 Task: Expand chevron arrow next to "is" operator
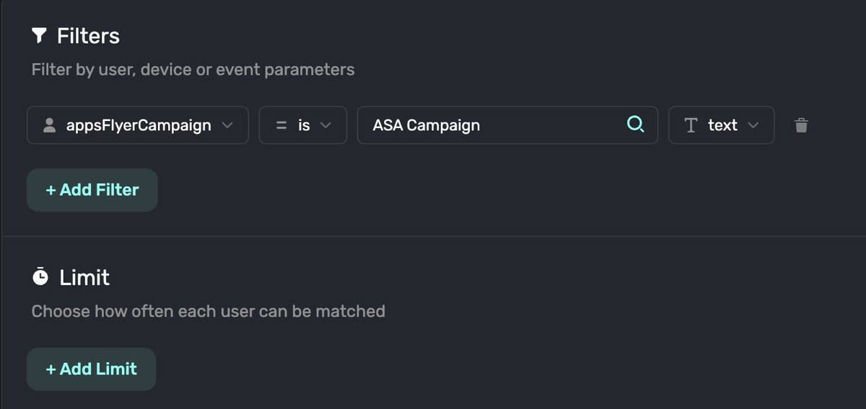(325, 125)
